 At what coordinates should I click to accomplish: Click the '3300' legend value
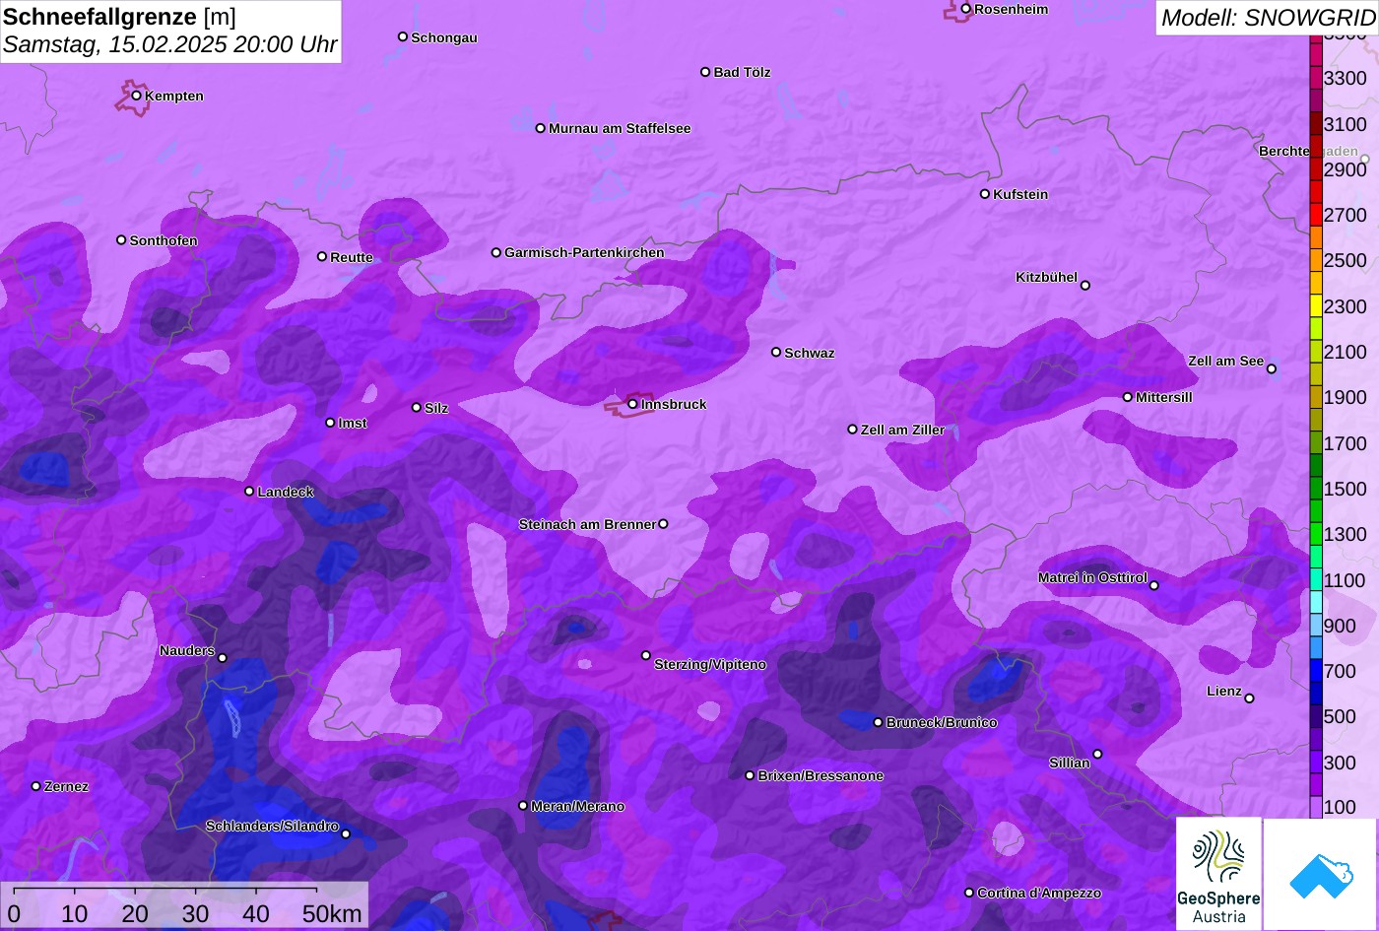(x=1346, y=78)
